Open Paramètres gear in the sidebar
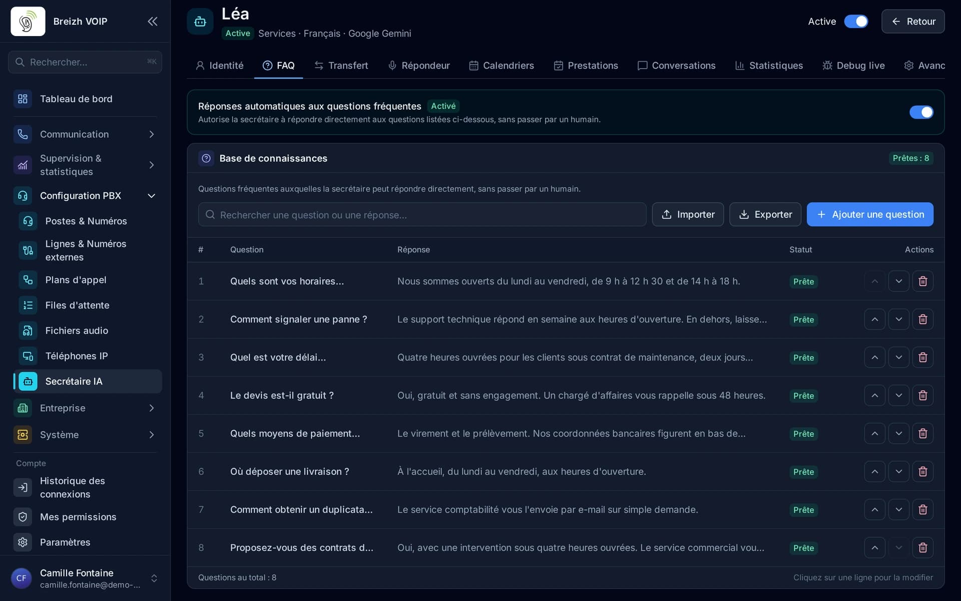961x601 pixels. coord(23,542)
